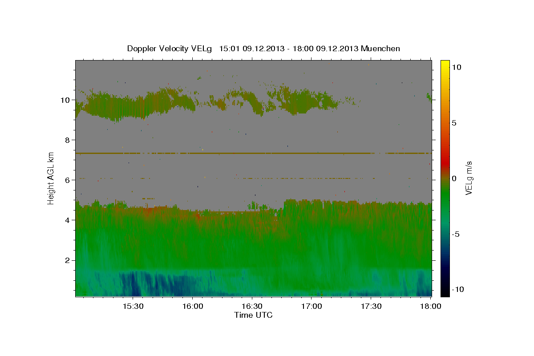Image resolution: width=534 pixels, height=356 pixels.
Task: Click the 'Muenchen' location in the title
Action: [x=380, y=49]
